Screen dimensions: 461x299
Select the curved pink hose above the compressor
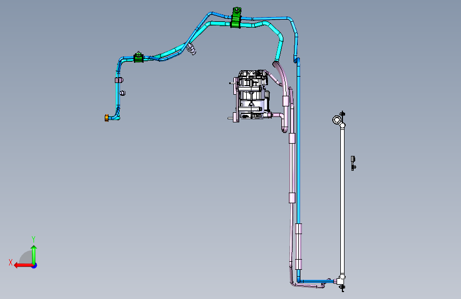[282, 79]
